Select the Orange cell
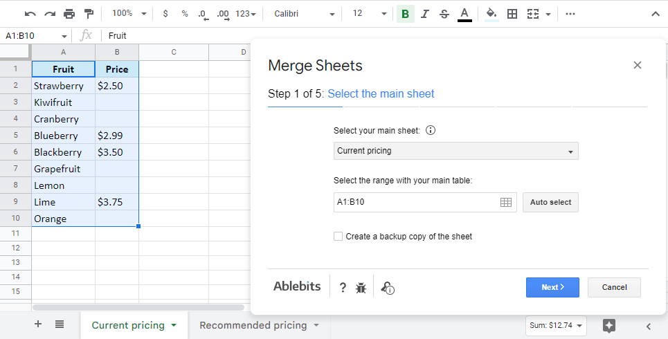 64,219
